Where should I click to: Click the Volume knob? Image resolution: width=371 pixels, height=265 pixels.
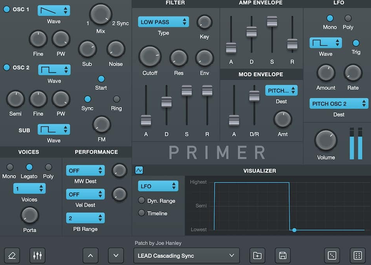(326, 141)
